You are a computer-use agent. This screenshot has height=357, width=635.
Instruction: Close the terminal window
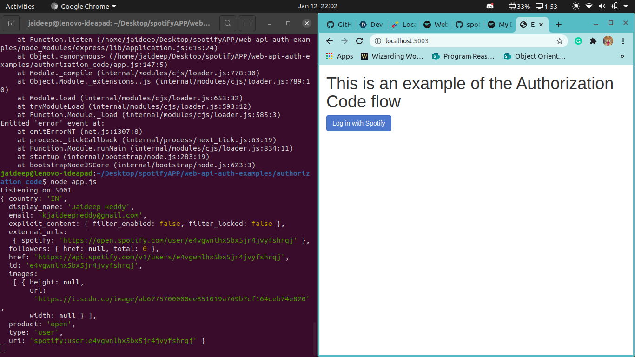point(307,23)
